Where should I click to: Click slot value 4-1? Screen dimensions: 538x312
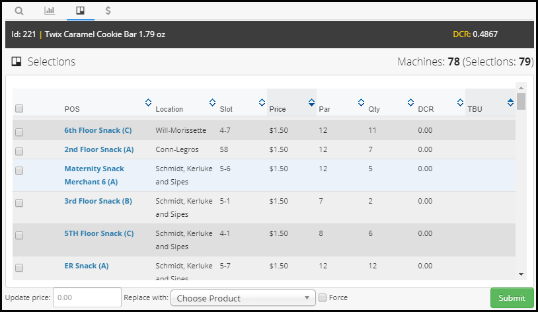pyautogui.click(x=225, y=233)
